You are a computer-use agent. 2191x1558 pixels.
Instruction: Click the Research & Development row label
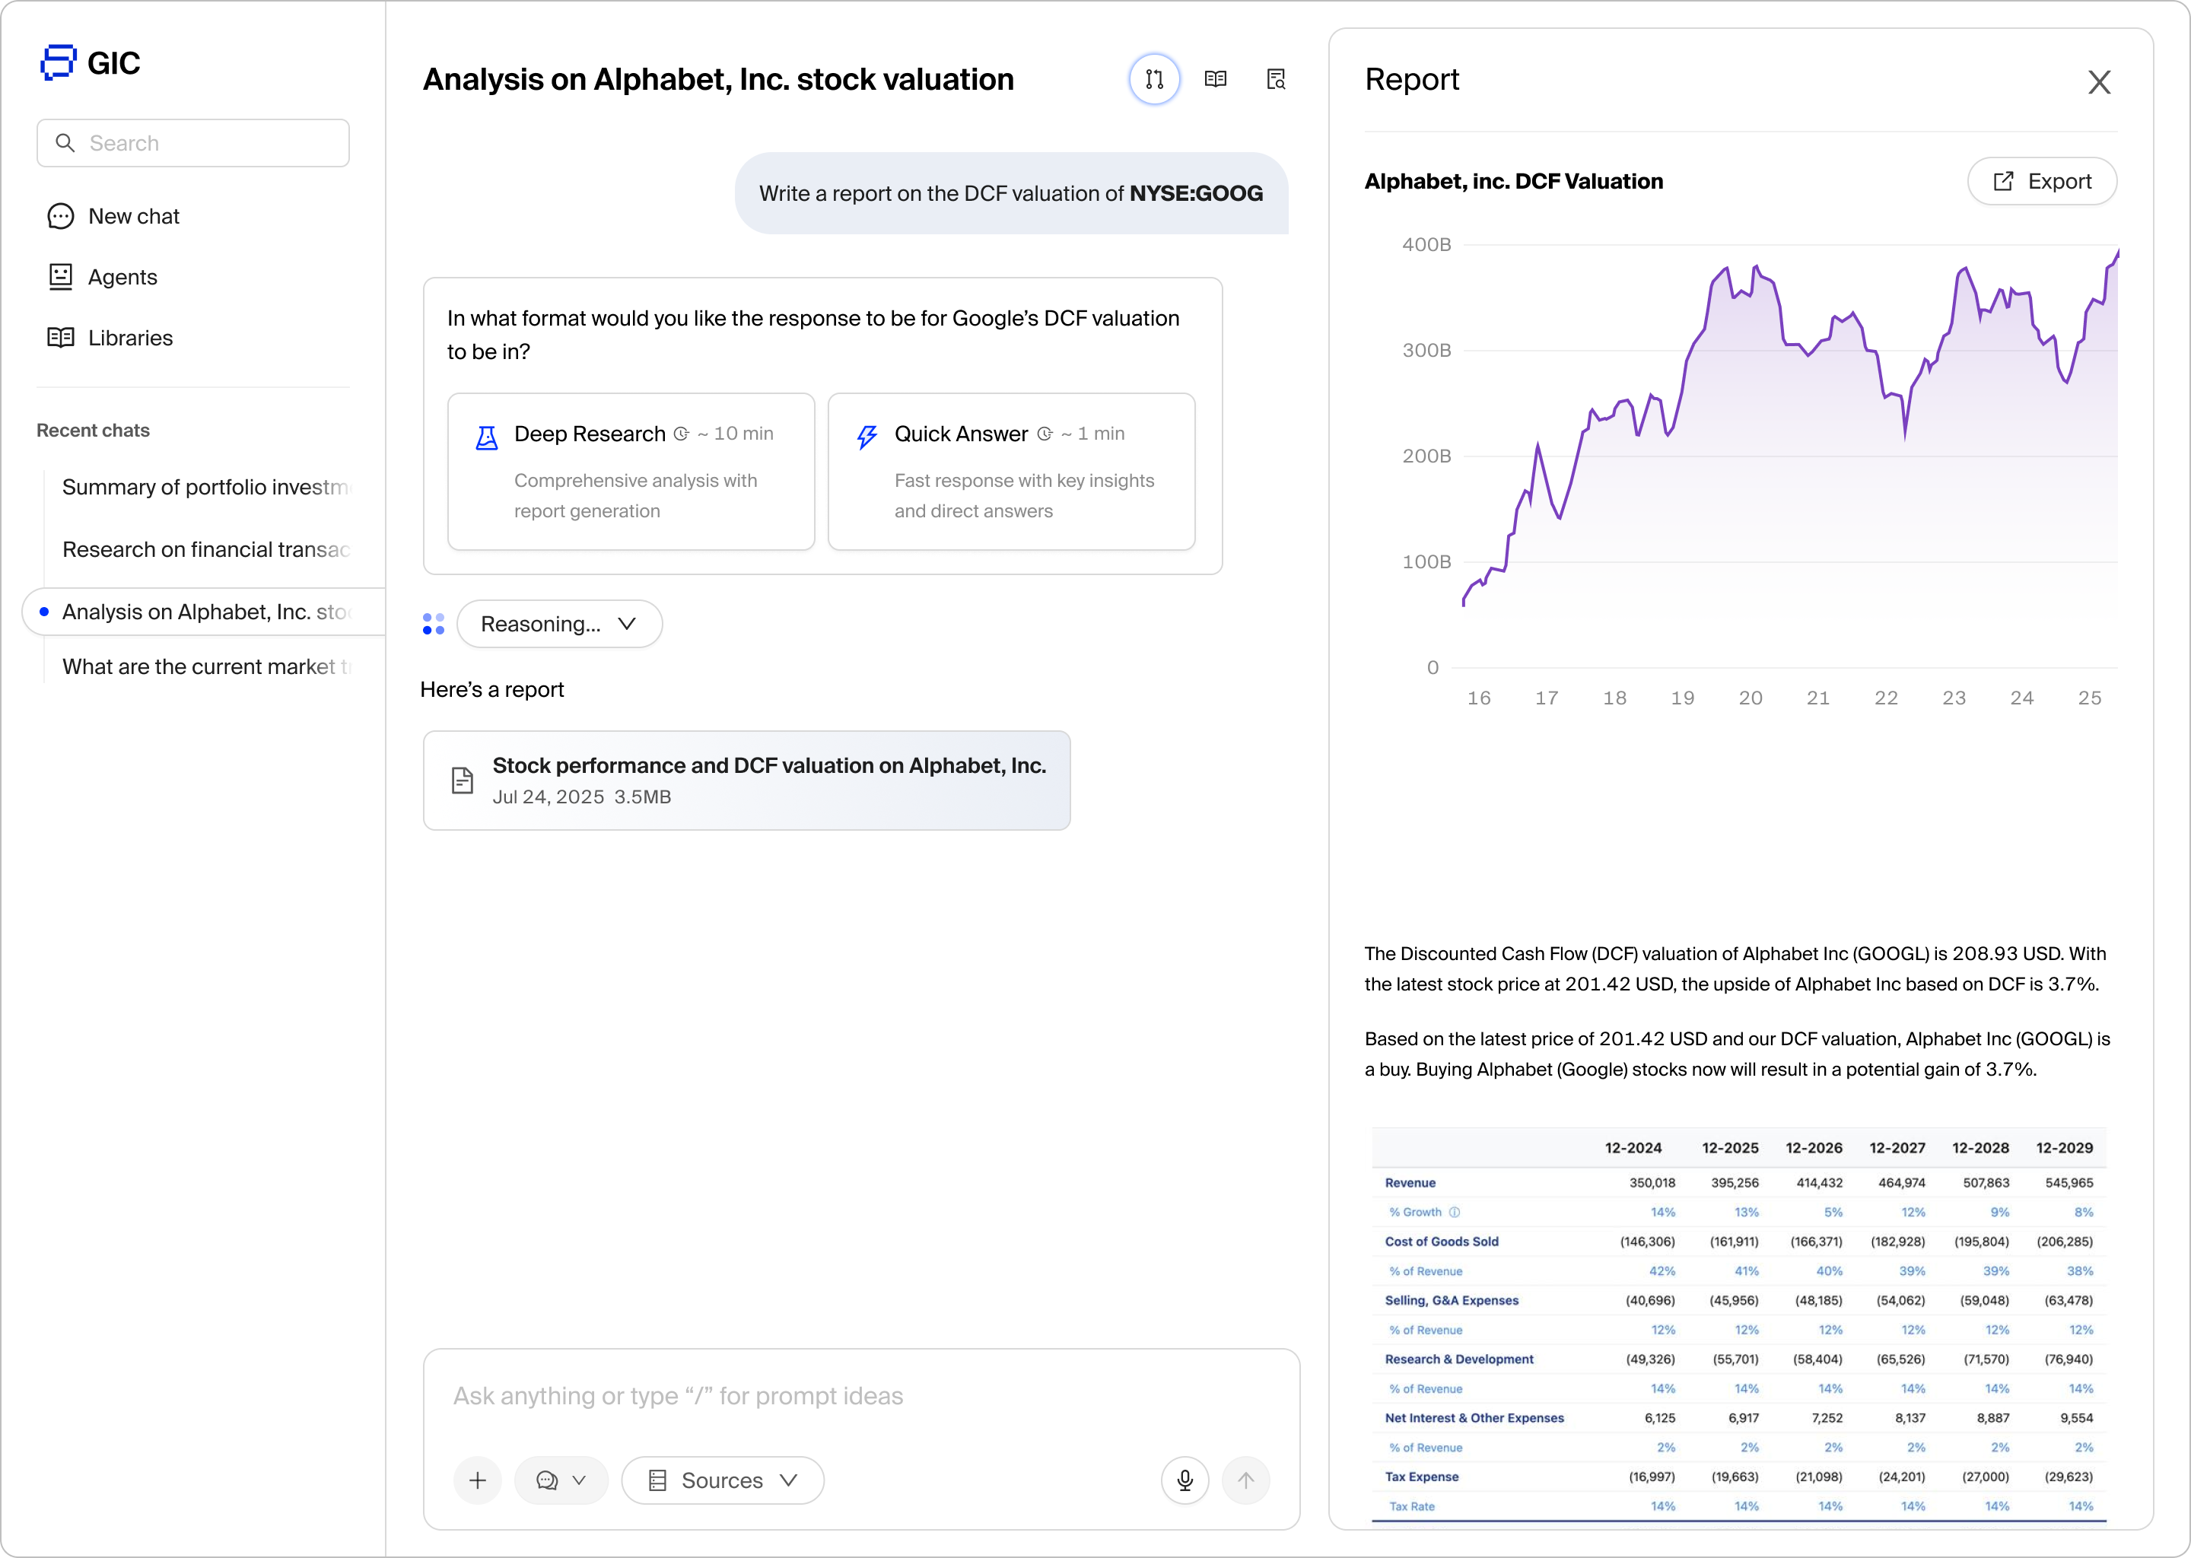1459,1359
